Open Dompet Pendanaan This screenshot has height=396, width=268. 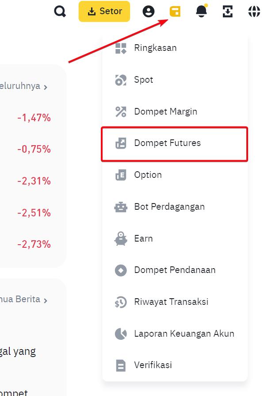tap(175, 270)
